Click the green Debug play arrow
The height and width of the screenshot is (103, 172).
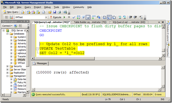click(x=64, y=17)
